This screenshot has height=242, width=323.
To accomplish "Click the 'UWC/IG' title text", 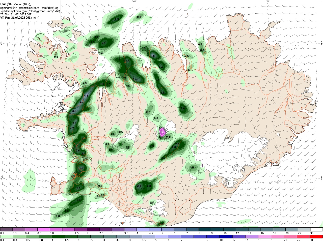I will tap(6, 4).
